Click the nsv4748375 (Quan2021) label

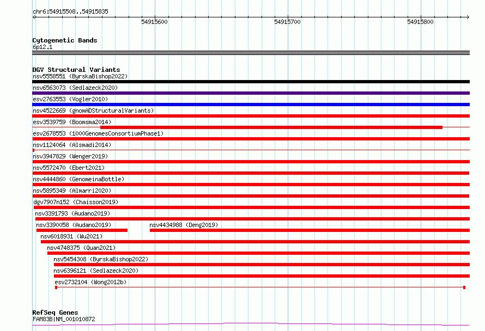coord(81,248)
